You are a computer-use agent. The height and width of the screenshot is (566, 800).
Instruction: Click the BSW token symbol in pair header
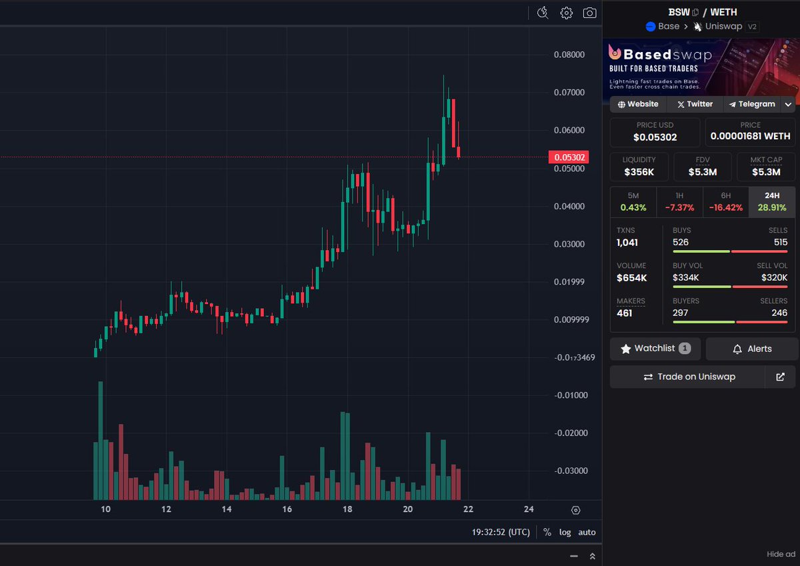[x=679, y=12]
